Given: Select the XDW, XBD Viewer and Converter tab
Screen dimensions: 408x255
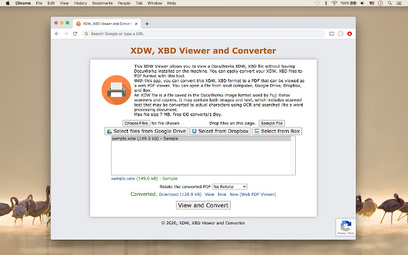Looking at the screenshot, I should click(107, 24).
